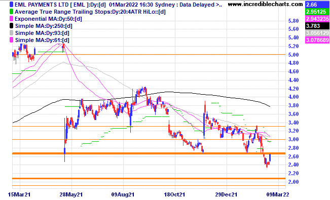This screenshot has width=330, height=200.
Task: Click the 2.60 price axis label
Action: [294, 156]
